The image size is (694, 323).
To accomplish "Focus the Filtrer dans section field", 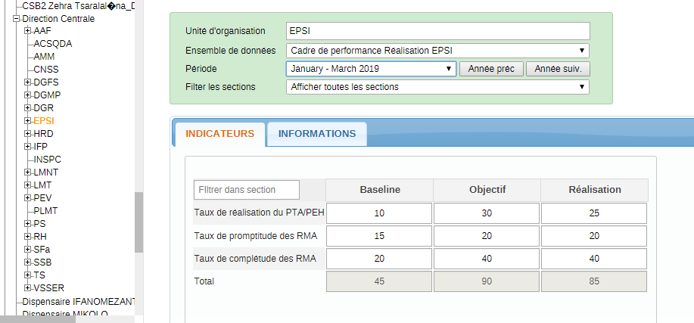I will point(247,190).
